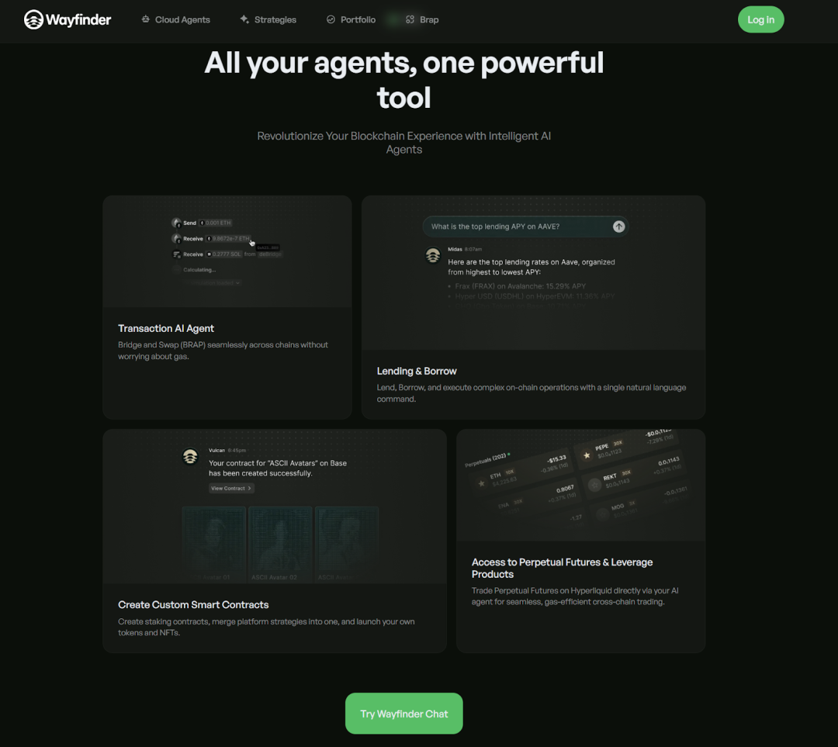Click the Portfolio checkmark circle icon

tap(331, 19)
